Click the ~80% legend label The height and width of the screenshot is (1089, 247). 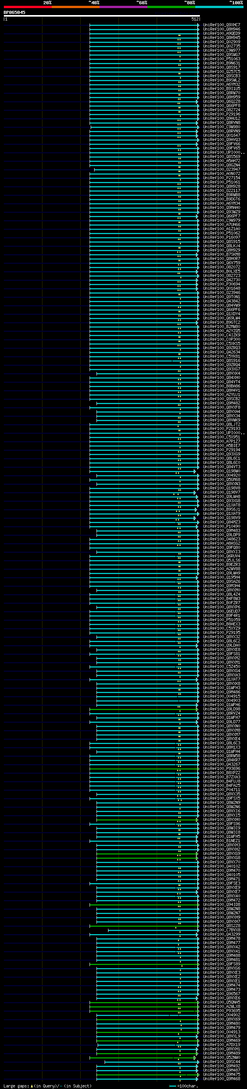[189, 3]
